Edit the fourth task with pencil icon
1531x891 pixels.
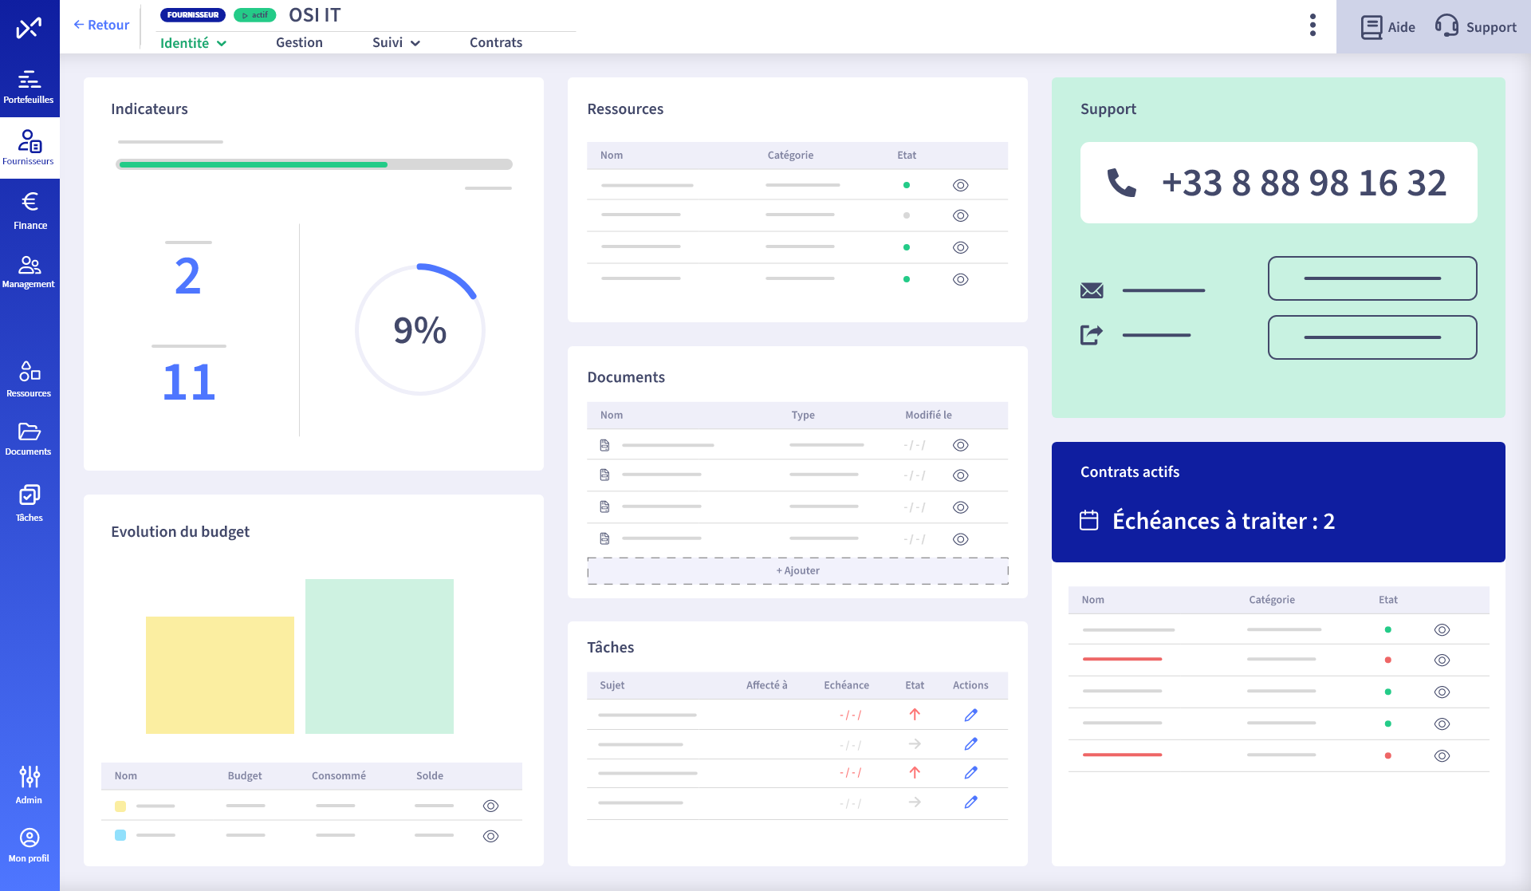click(970, 802)
